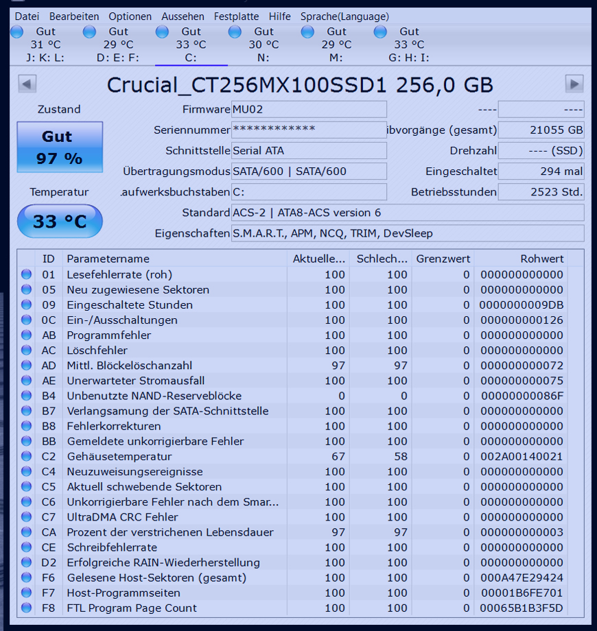Click the 21055 GB total writes value
The width and height of the screenshot is (597, 631).
click(x=541, y=130)
